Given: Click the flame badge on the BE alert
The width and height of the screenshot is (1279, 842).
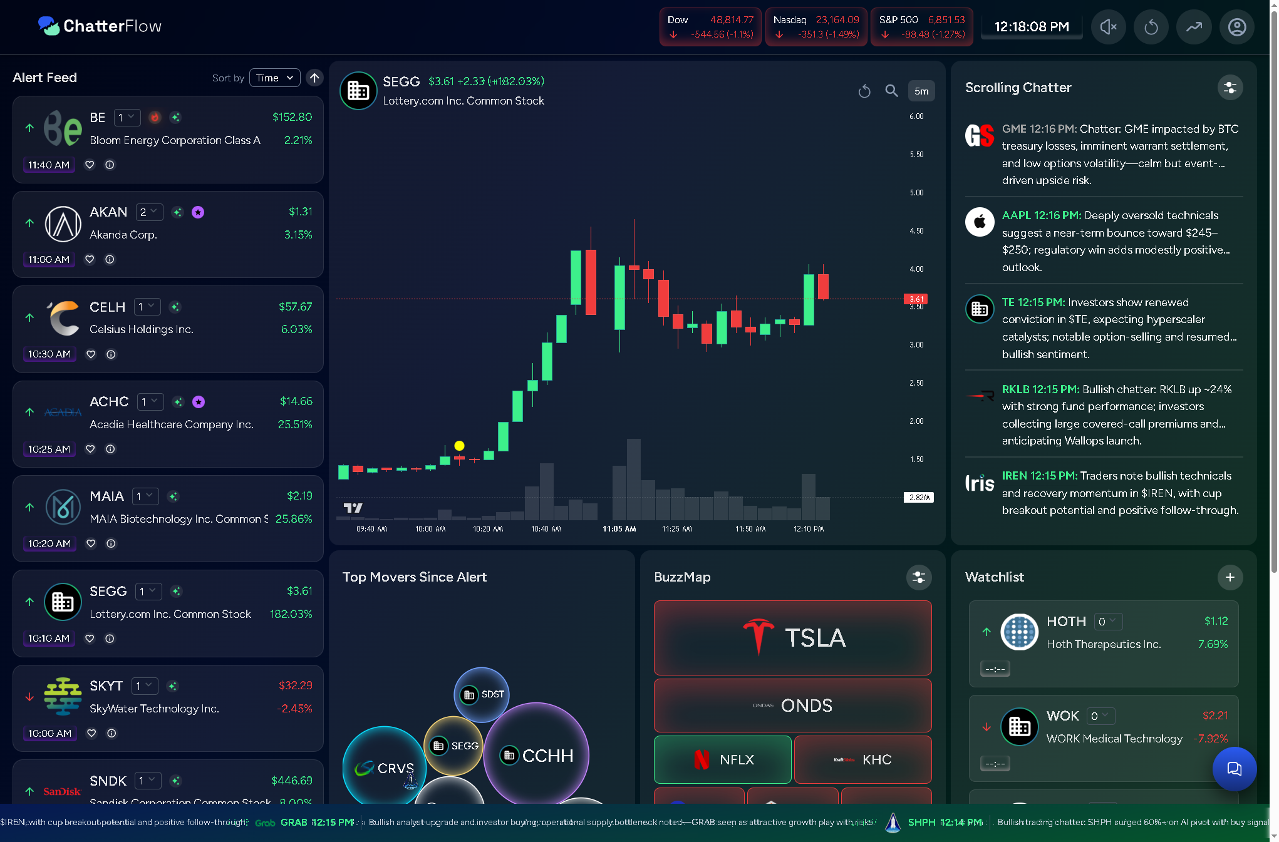Looking at the screenshot, I should click(154, 117).
